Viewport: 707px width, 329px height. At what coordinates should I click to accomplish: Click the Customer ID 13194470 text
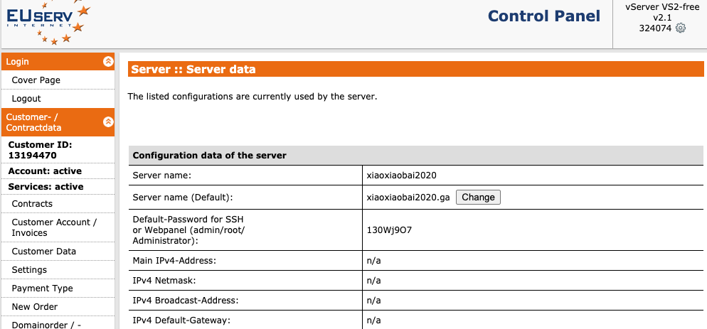point(40,150)
